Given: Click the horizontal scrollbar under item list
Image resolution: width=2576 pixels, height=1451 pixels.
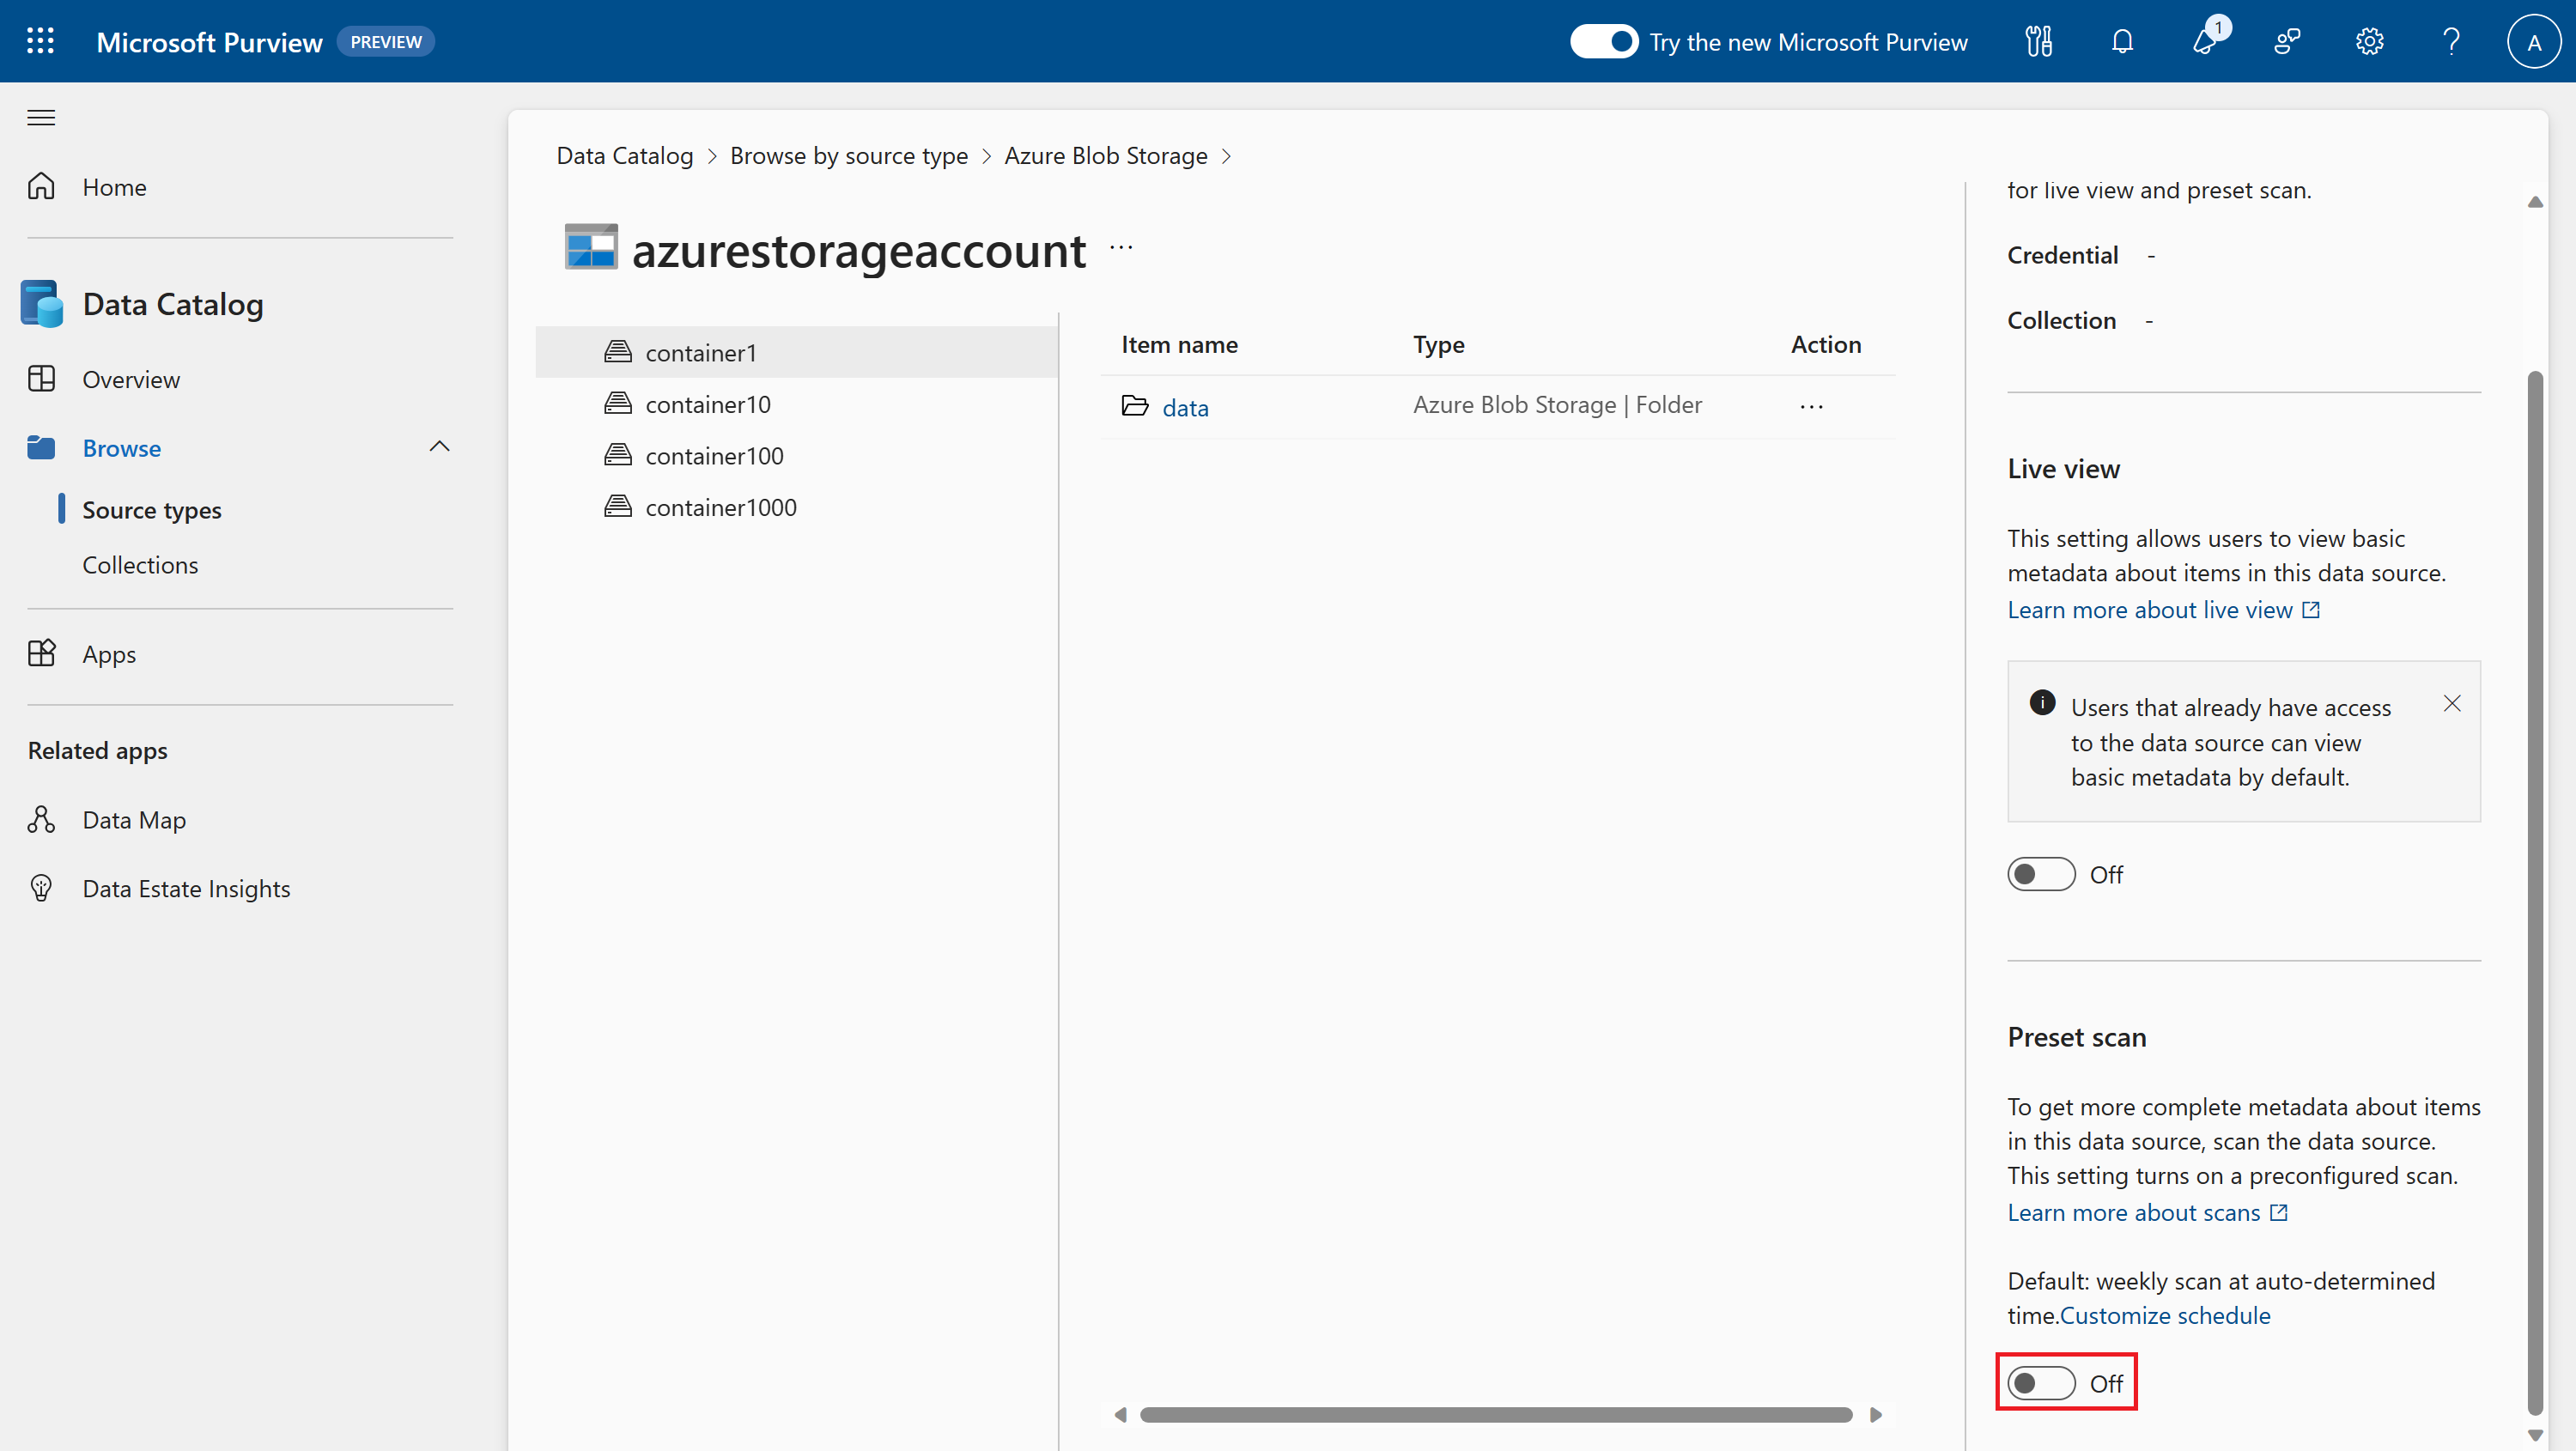Looking at the screenshot, I should pos(1495,1414).
